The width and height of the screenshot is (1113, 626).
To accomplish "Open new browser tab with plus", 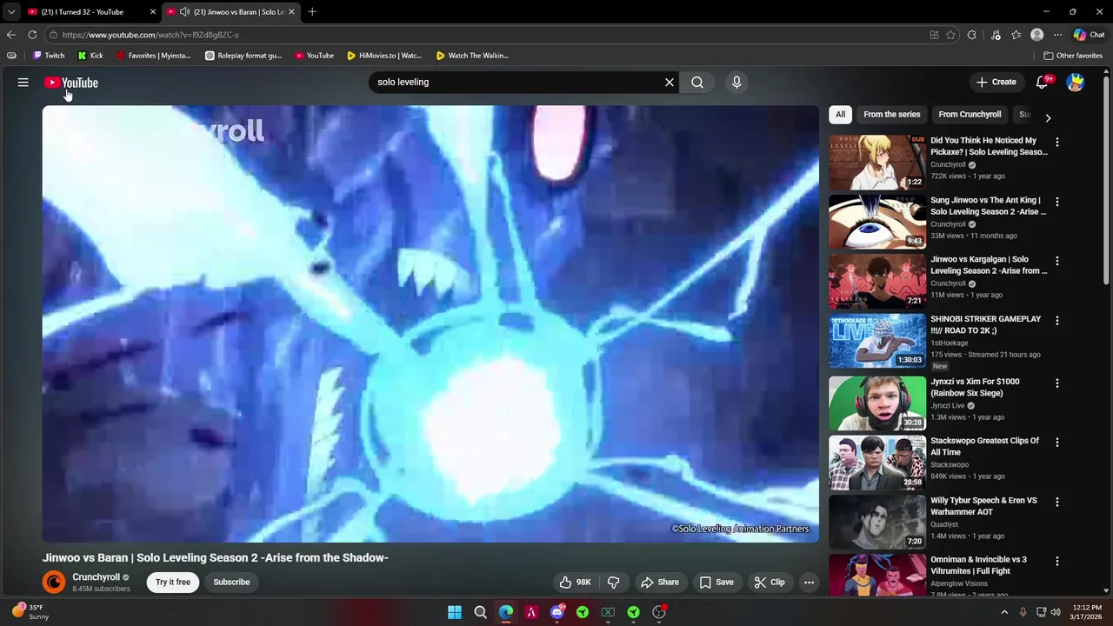I will (x=312, y=11).
